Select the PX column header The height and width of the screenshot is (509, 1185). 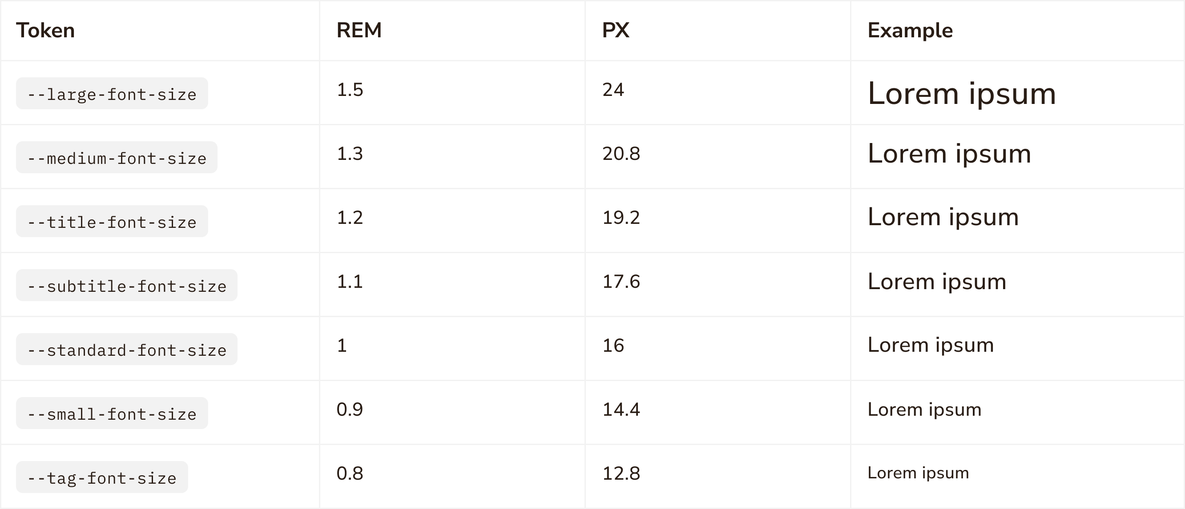pyautogui.click(x=616, y=30)
